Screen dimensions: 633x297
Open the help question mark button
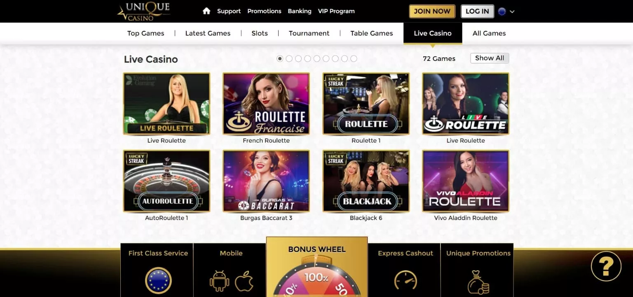coord(606,266)
